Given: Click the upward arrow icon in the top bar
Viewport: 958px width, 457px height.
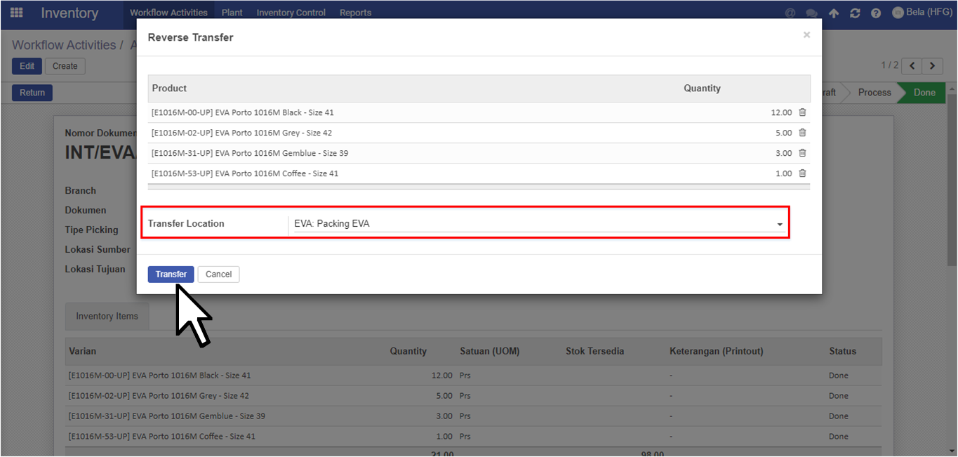Looking at the screenshot, I should click(834, 13).
